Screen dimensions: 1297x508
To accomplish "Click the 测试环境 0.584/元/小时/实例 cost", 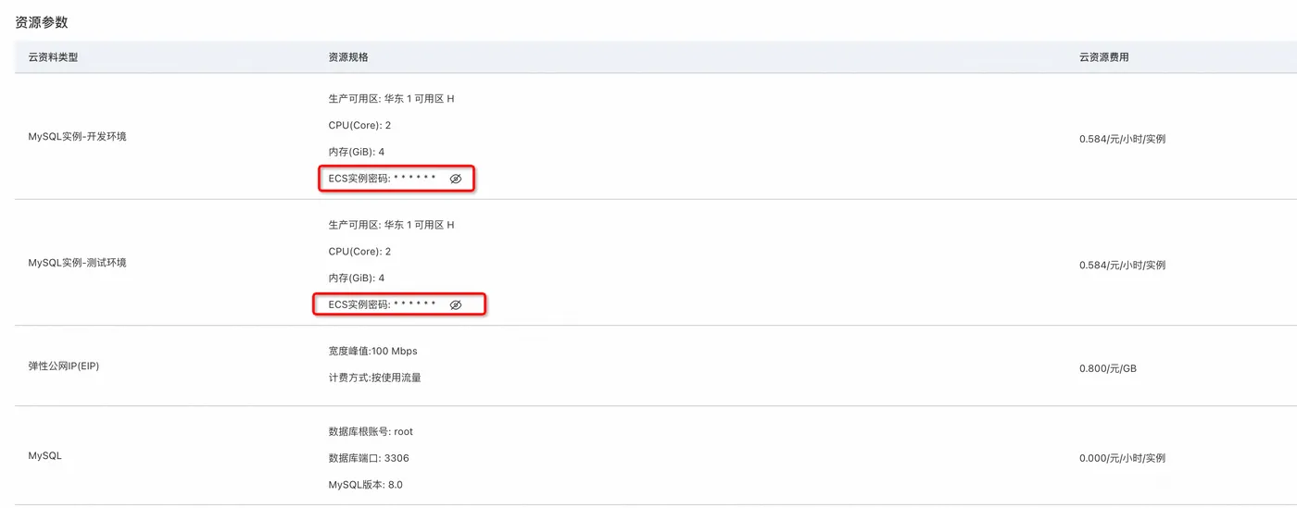I will pyautogui.click(x=1122, y=265).
